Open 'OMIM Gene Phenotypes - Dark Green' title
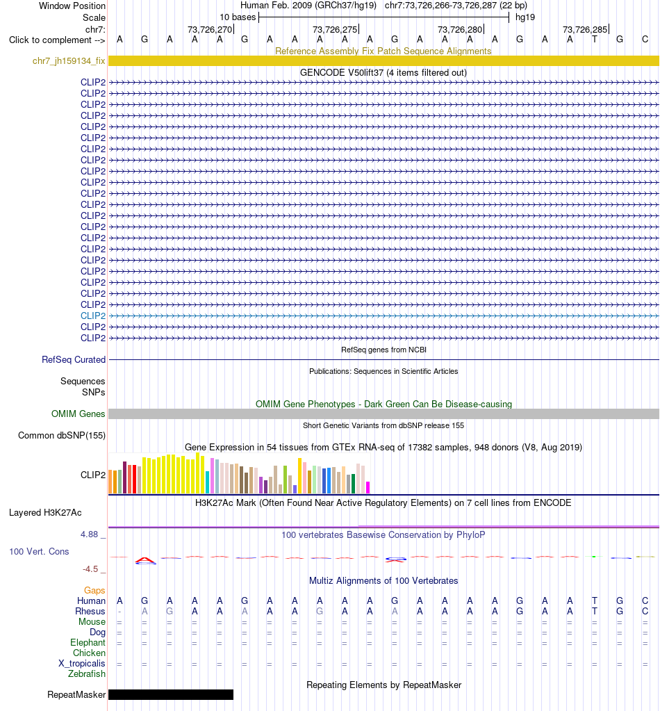Screen dimensions: 660x711 click(x=383, y=404)
